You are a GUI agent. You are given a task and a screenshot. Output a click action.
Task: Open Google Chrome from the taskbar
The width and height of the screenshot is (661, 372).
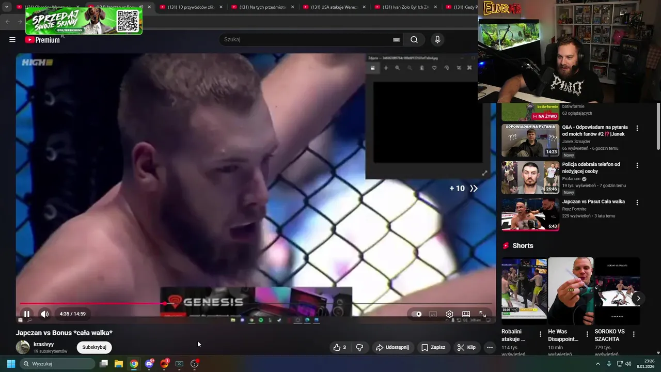pyautogui.click(x=134, y=364)
